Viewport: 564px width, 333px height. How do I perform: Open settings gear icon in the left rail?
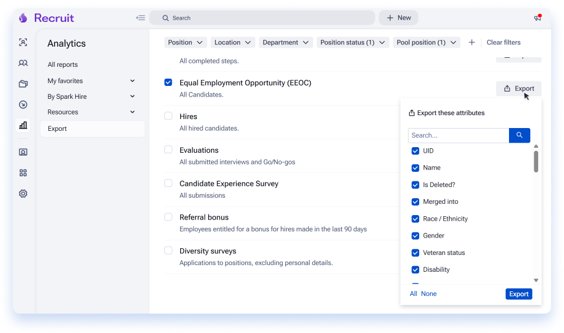23,194
